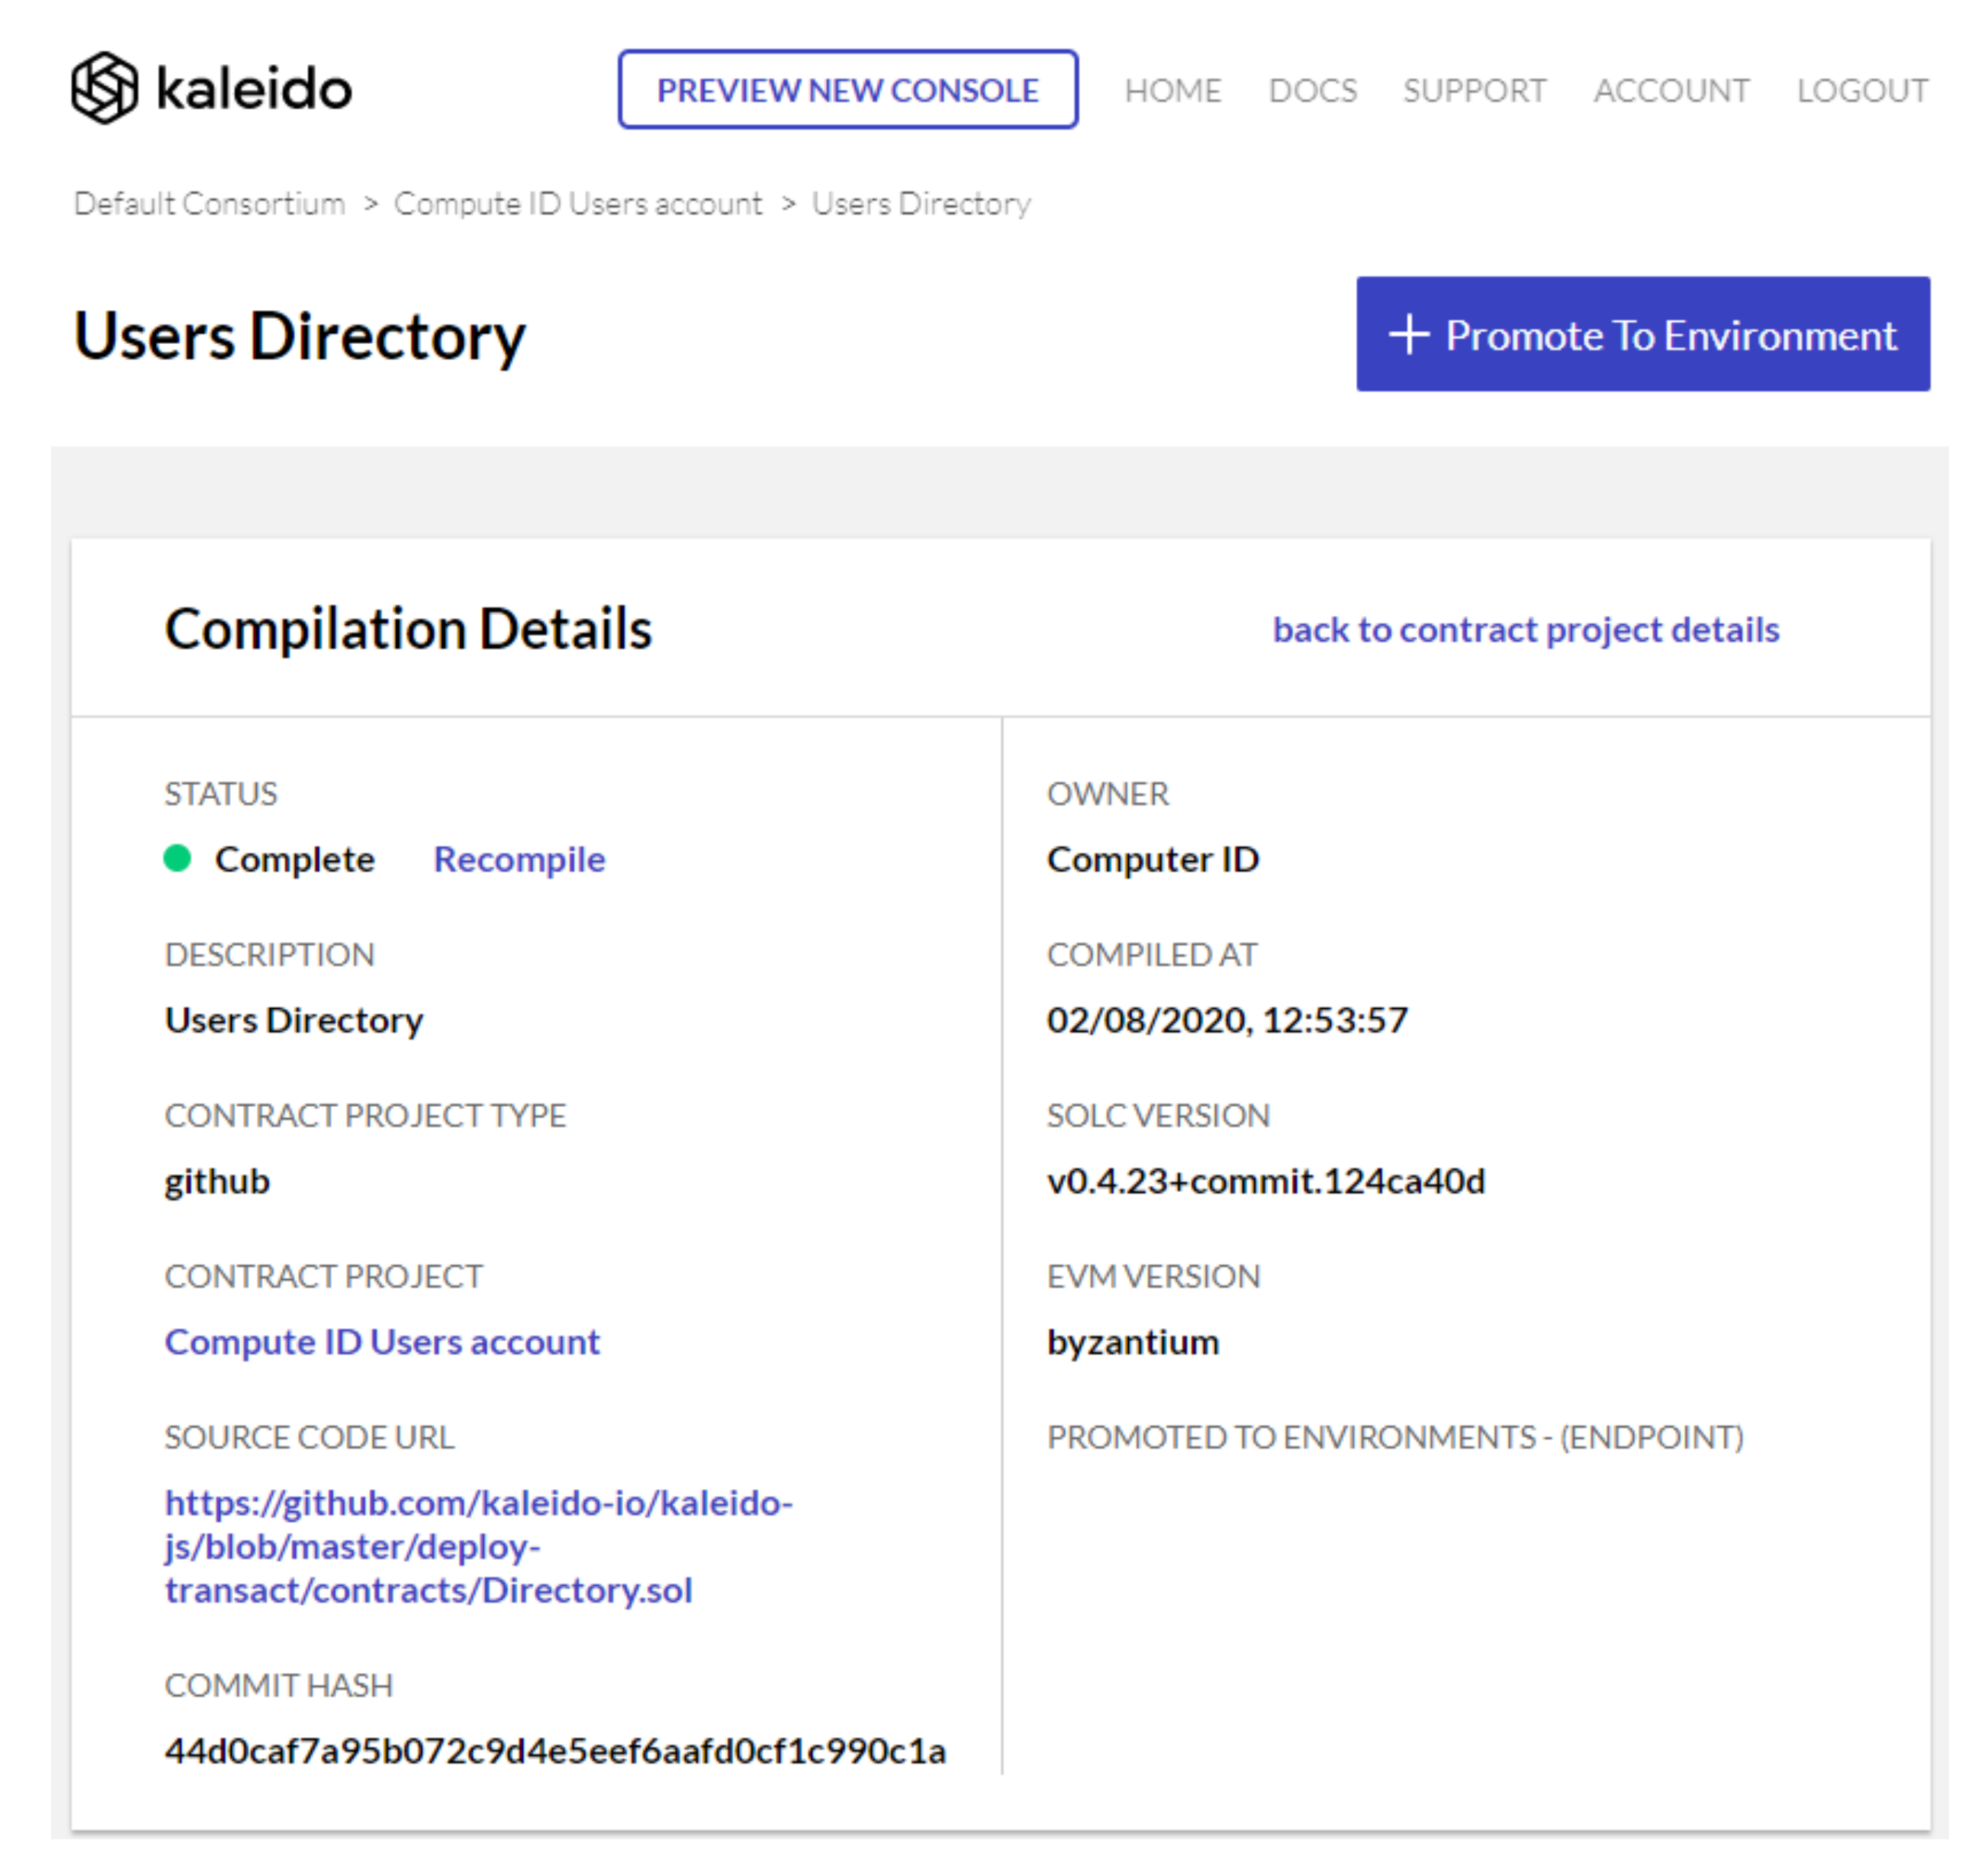Viewport: 1988px width, 1872px height.
Task: Navigate to Default Consortium breadcrumb
Action: click(210, 204)
